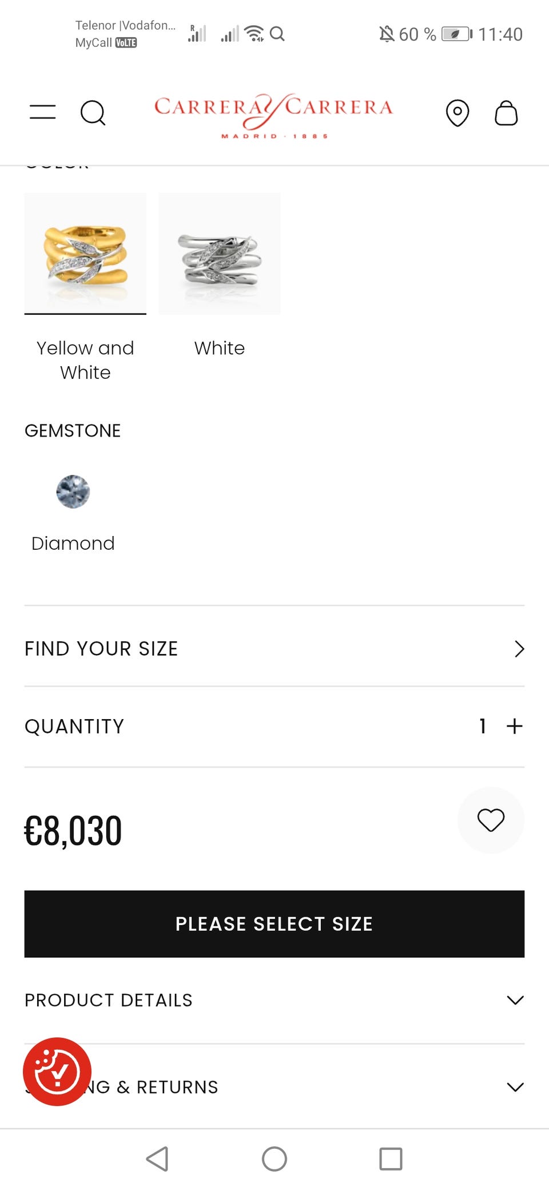Expand the Shipping & Returns section
This screenshot has height=1190, width=549.
pyautogui.click(x=515, y=1087)
